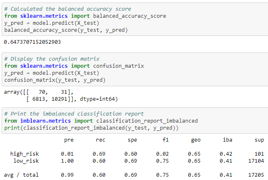The width and height of the screenshot is (268, 180).
Task: Click 'dtype=int64' in the array output
Action: (97, 99)
